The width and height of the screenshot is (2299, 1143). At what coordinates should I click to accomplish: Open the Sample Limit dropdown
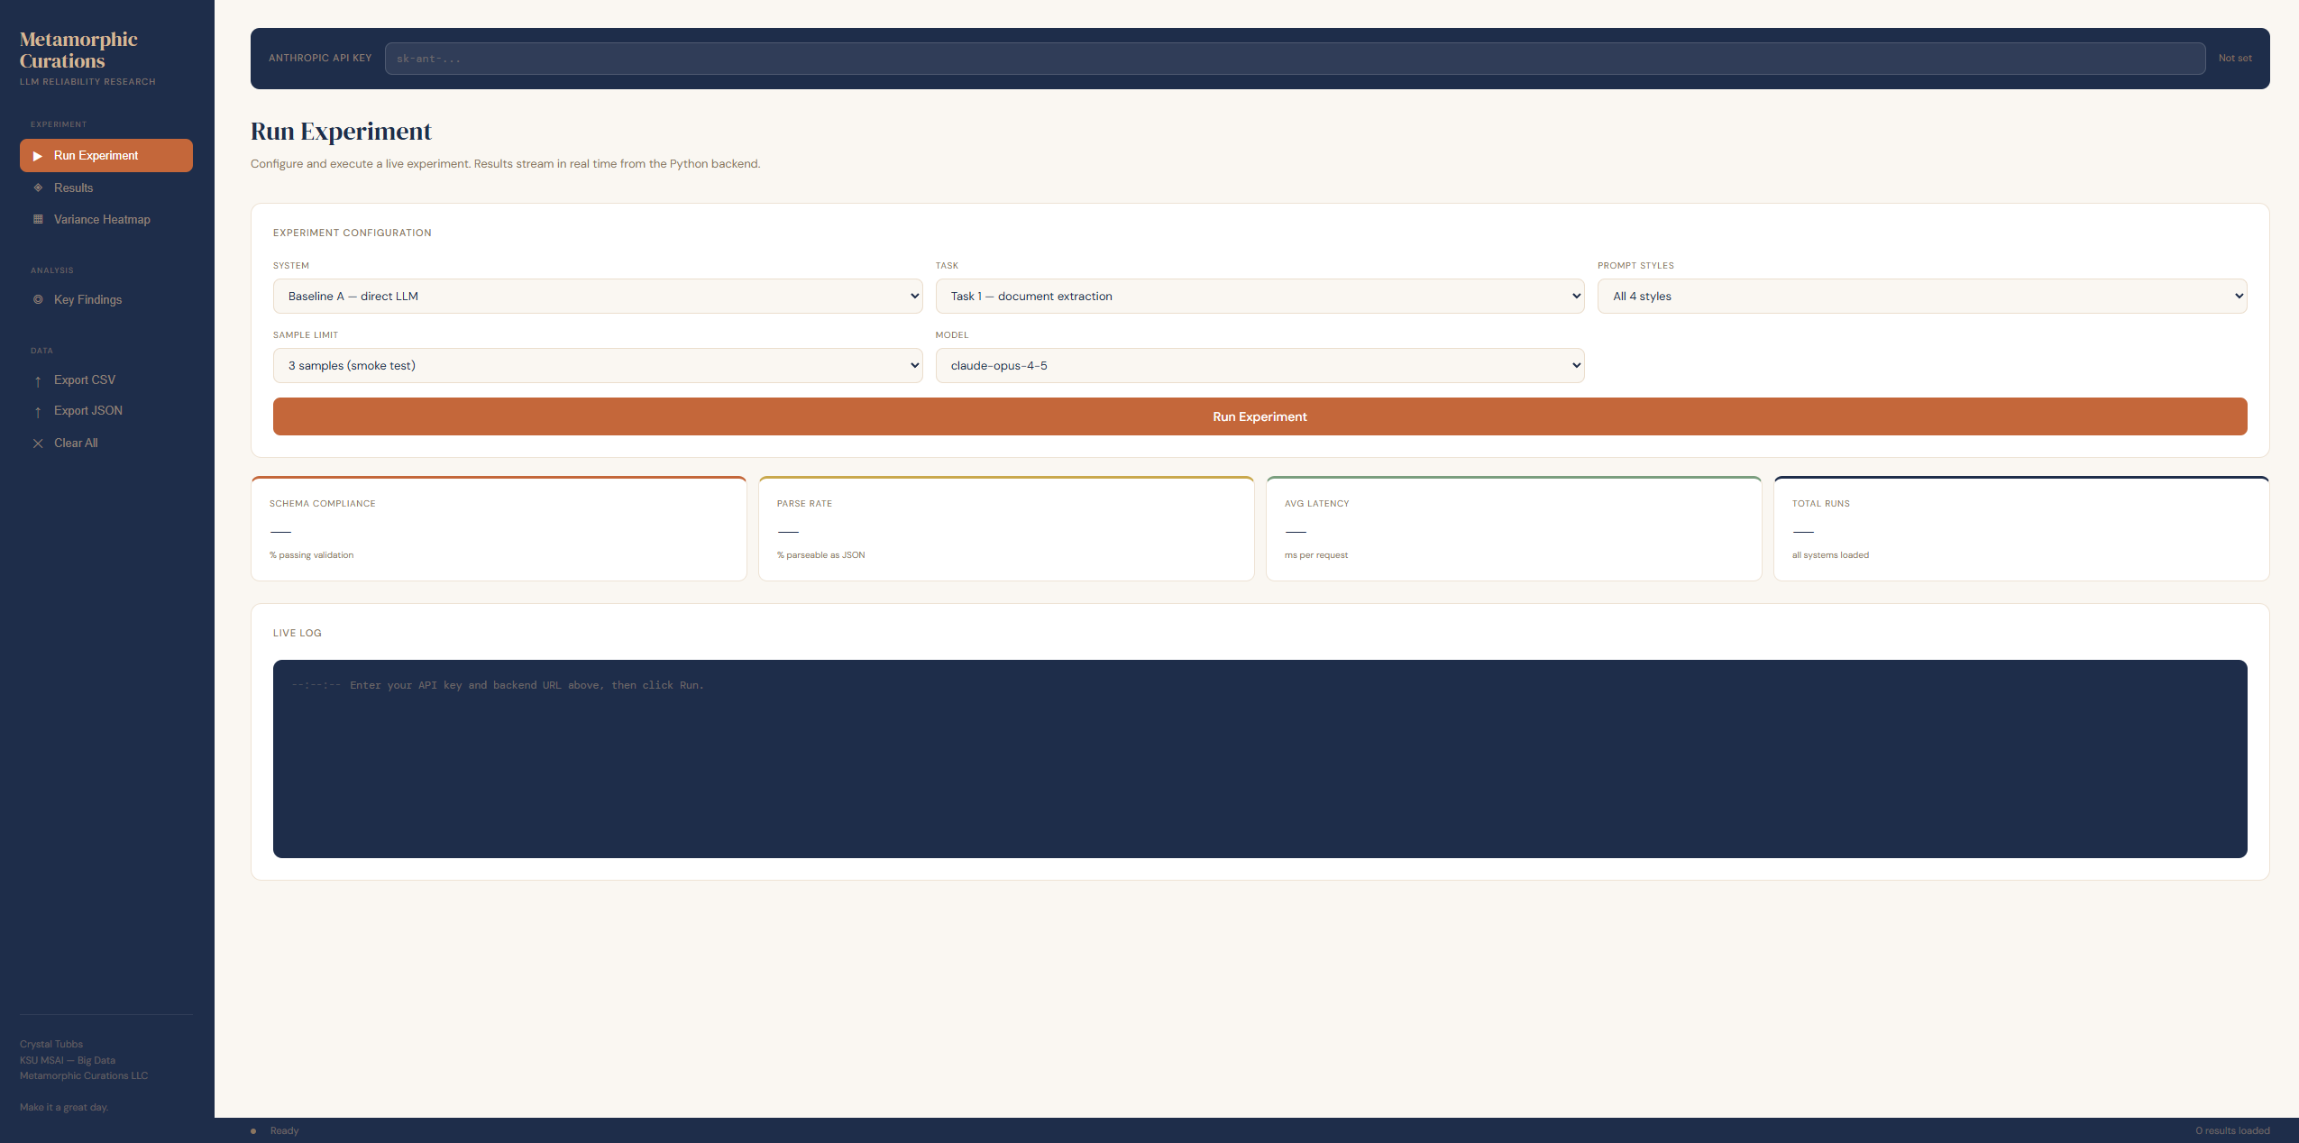[x=598, y=365]
